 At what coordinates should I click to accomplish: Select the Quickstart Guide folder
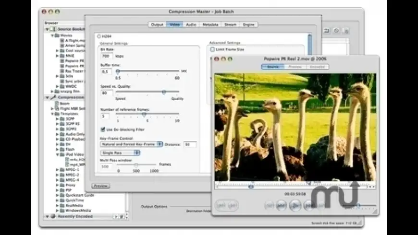[x=77, y=195]
